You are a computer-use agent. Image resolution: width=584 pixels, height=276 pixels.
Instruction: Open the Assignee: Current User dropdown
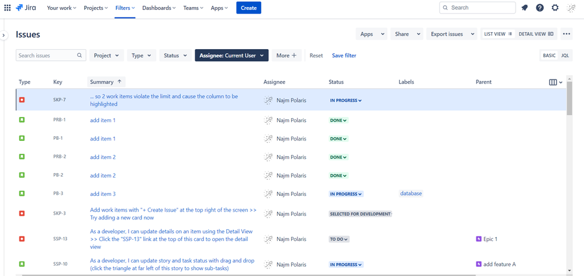[231, 56]
